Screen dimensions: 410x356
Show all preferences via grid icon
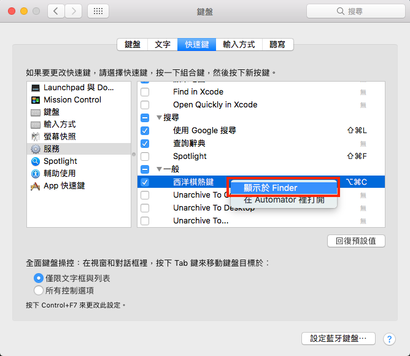pos(98,11)
